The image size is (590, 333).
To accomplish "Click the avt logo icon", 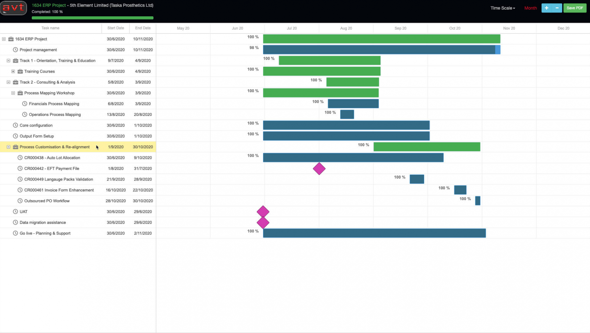I will coord(13,8).
